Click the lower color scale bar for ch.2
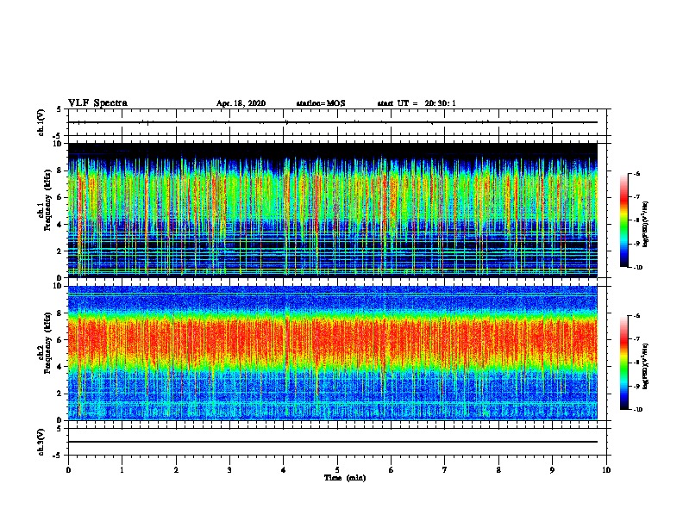Viewport: 683px width, 527px height. (624, 363)
